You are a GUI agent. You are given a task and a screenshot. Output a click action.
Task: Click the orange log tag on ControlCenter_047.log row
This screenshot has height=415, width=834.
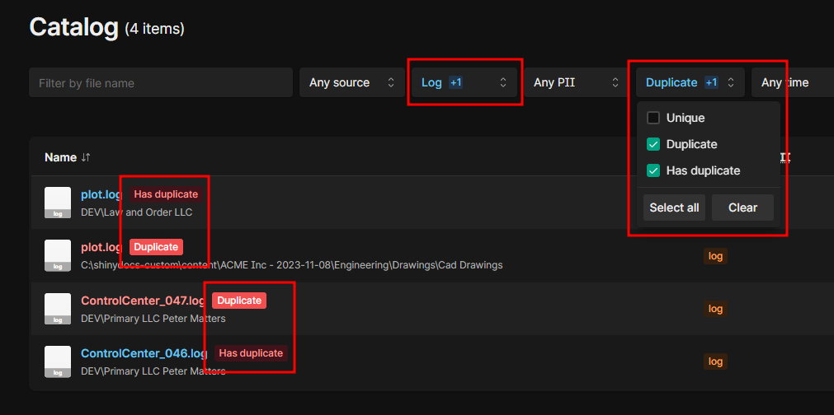click(715, 309)
